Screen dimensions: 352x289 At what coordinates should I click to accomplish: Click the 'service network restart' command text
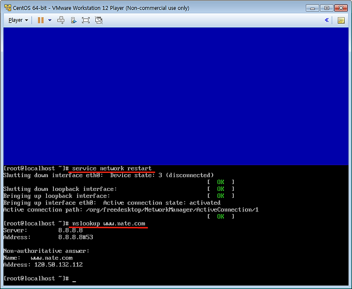tap(112, 168)
